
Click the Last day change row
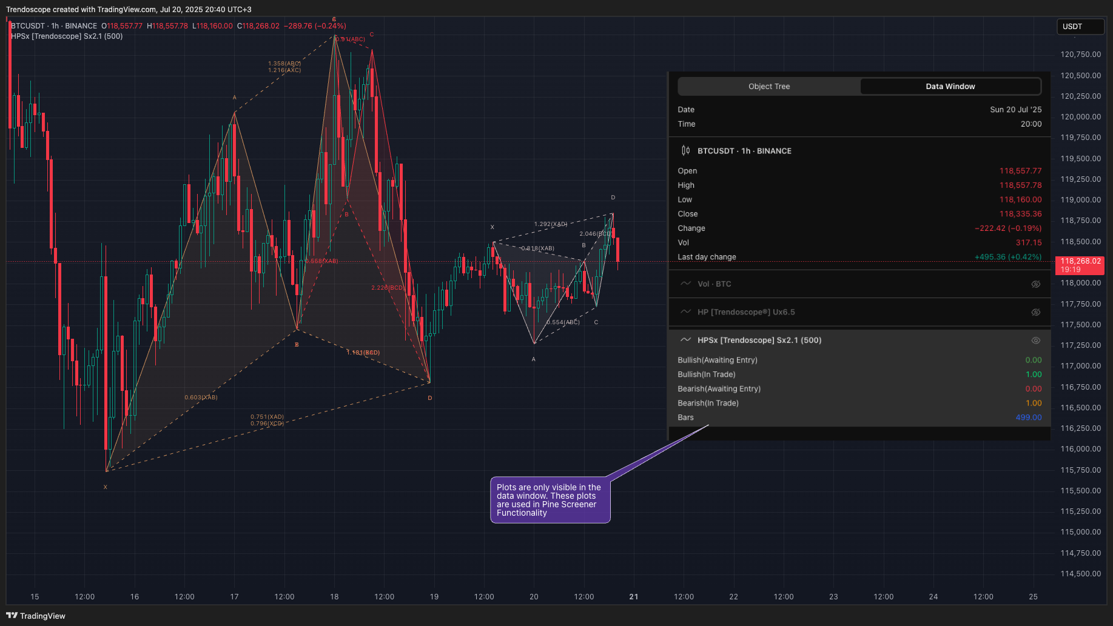pos(859,257)
